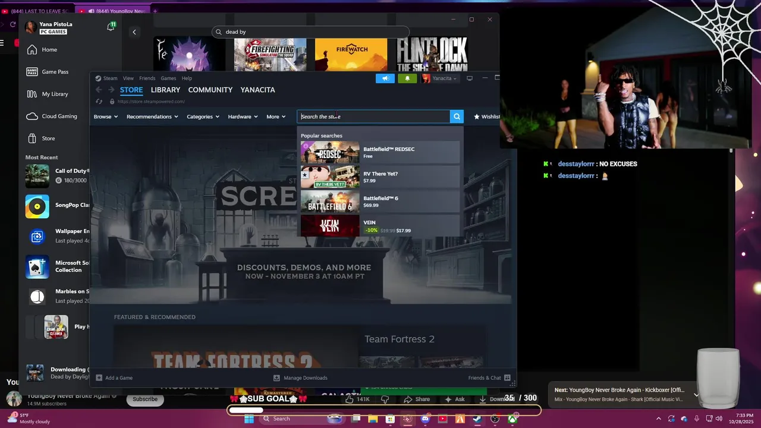Open the Friends & Chat icon in Steam

coord(507,377)
